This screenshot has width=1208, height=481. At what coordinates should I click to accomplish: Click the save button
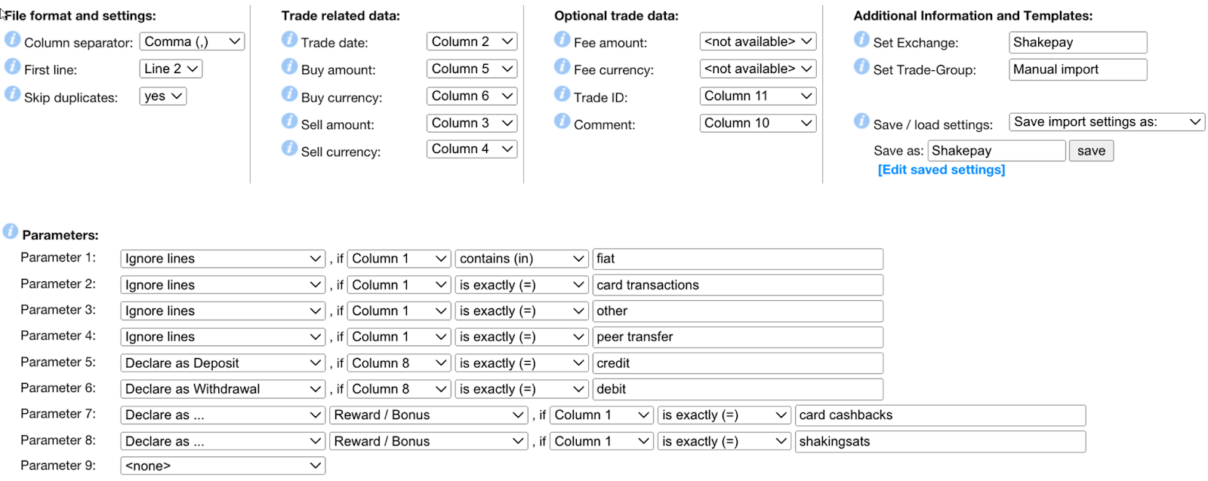[1091, 151]
